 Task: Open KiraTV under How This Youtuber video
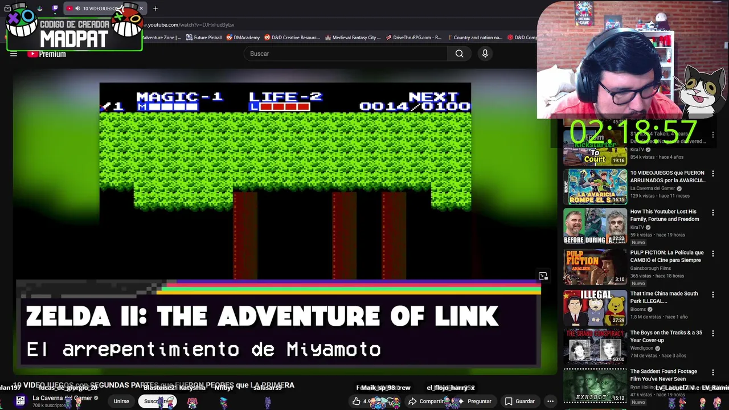click(x=637, y=227)
